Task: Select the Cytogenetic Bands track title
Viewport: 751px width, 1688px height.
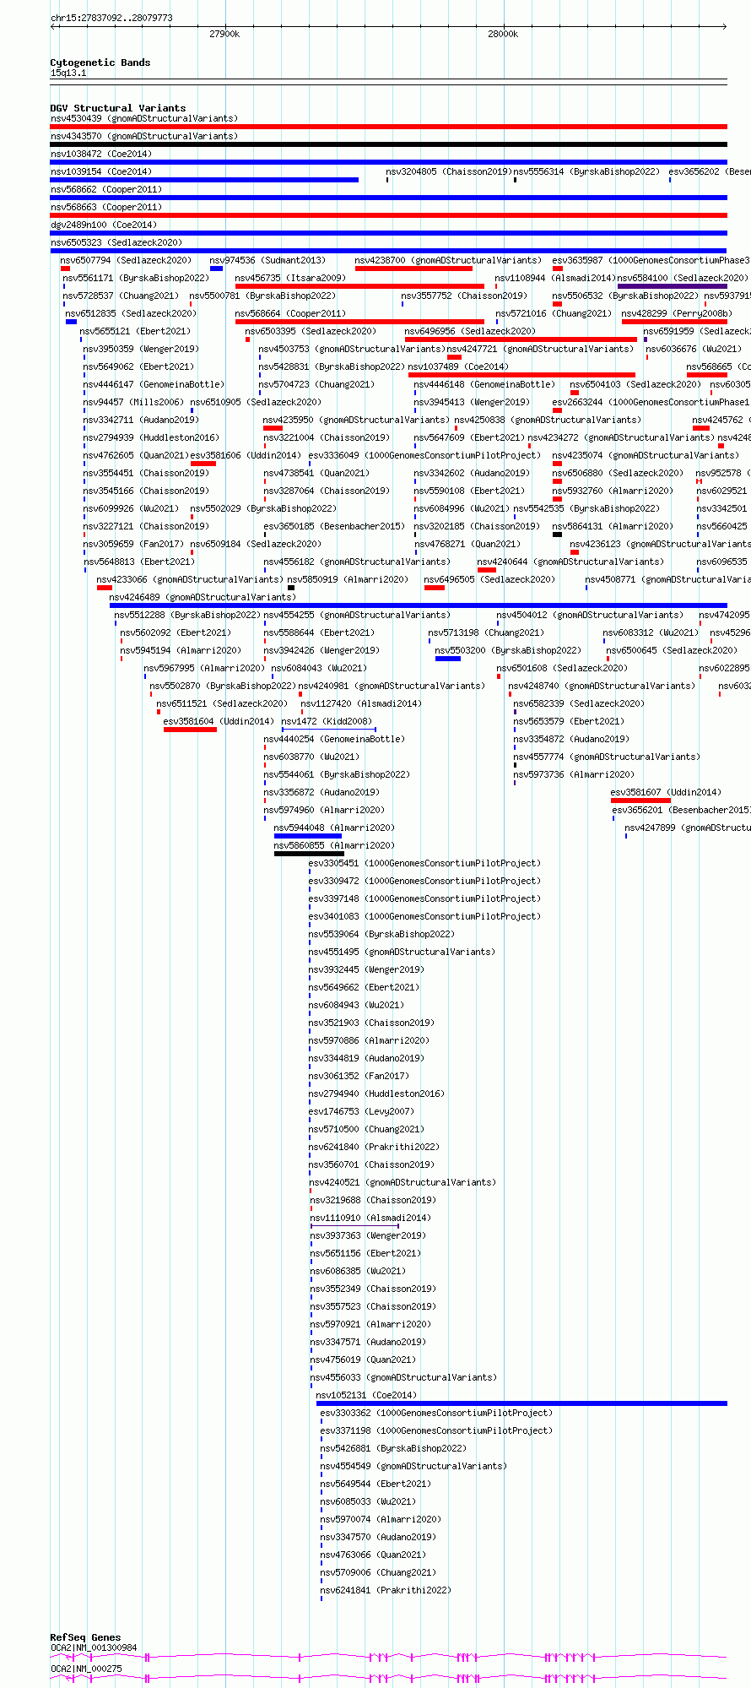Action: (x=100, y=62)
